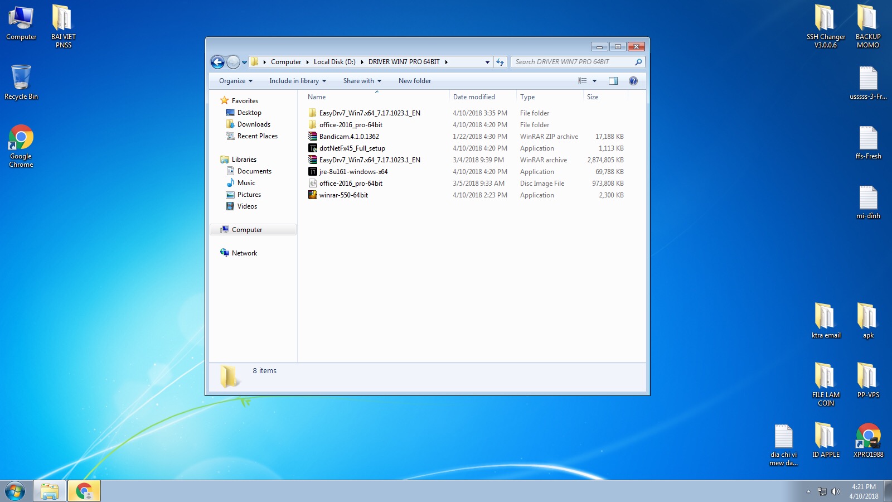Click the Search DRIVER WIN7 PRO 64BIT field
This screenshot has height=502, width=892.
(571, 62)
